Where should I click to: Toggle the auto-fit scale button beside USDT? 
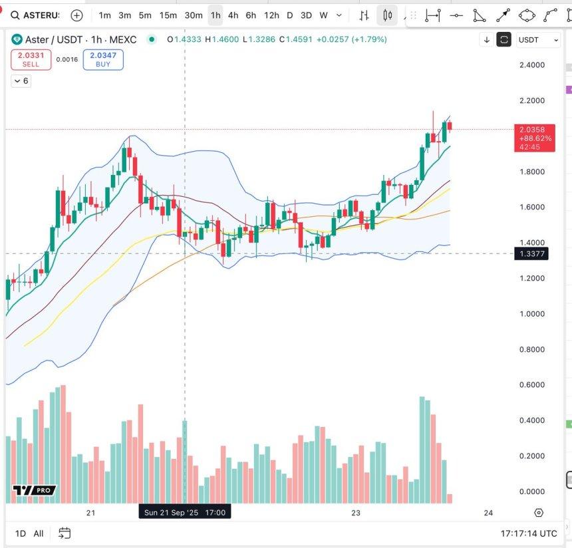click(504, 40)
